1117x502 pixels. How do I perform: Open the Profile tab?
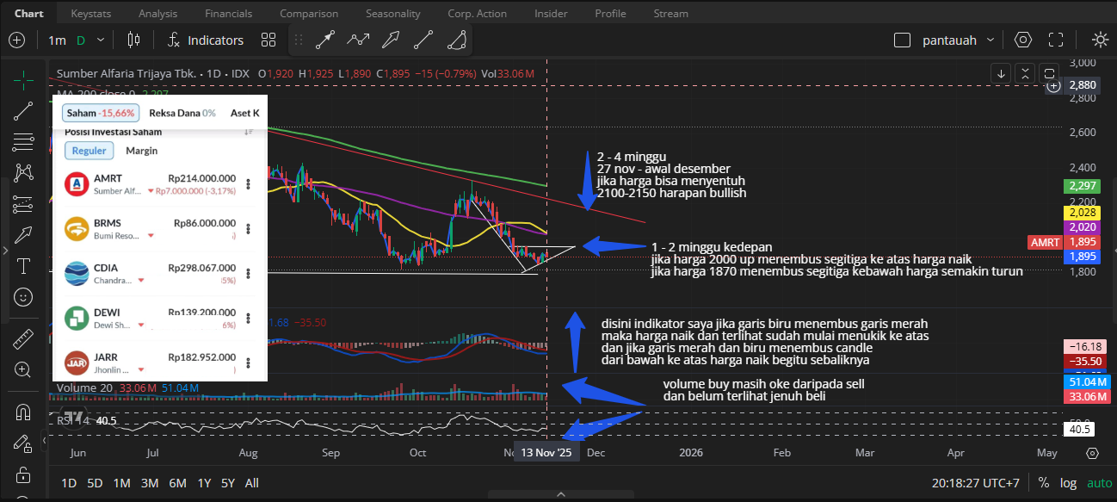click(x=610, y=14)
